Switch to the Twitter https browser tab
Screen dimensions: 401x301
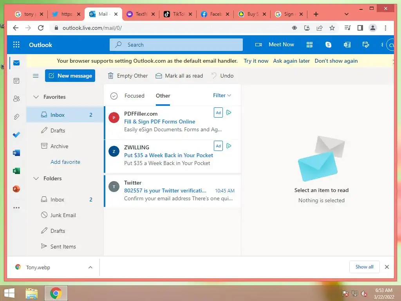pyautogui.click(x=66, y=14)
